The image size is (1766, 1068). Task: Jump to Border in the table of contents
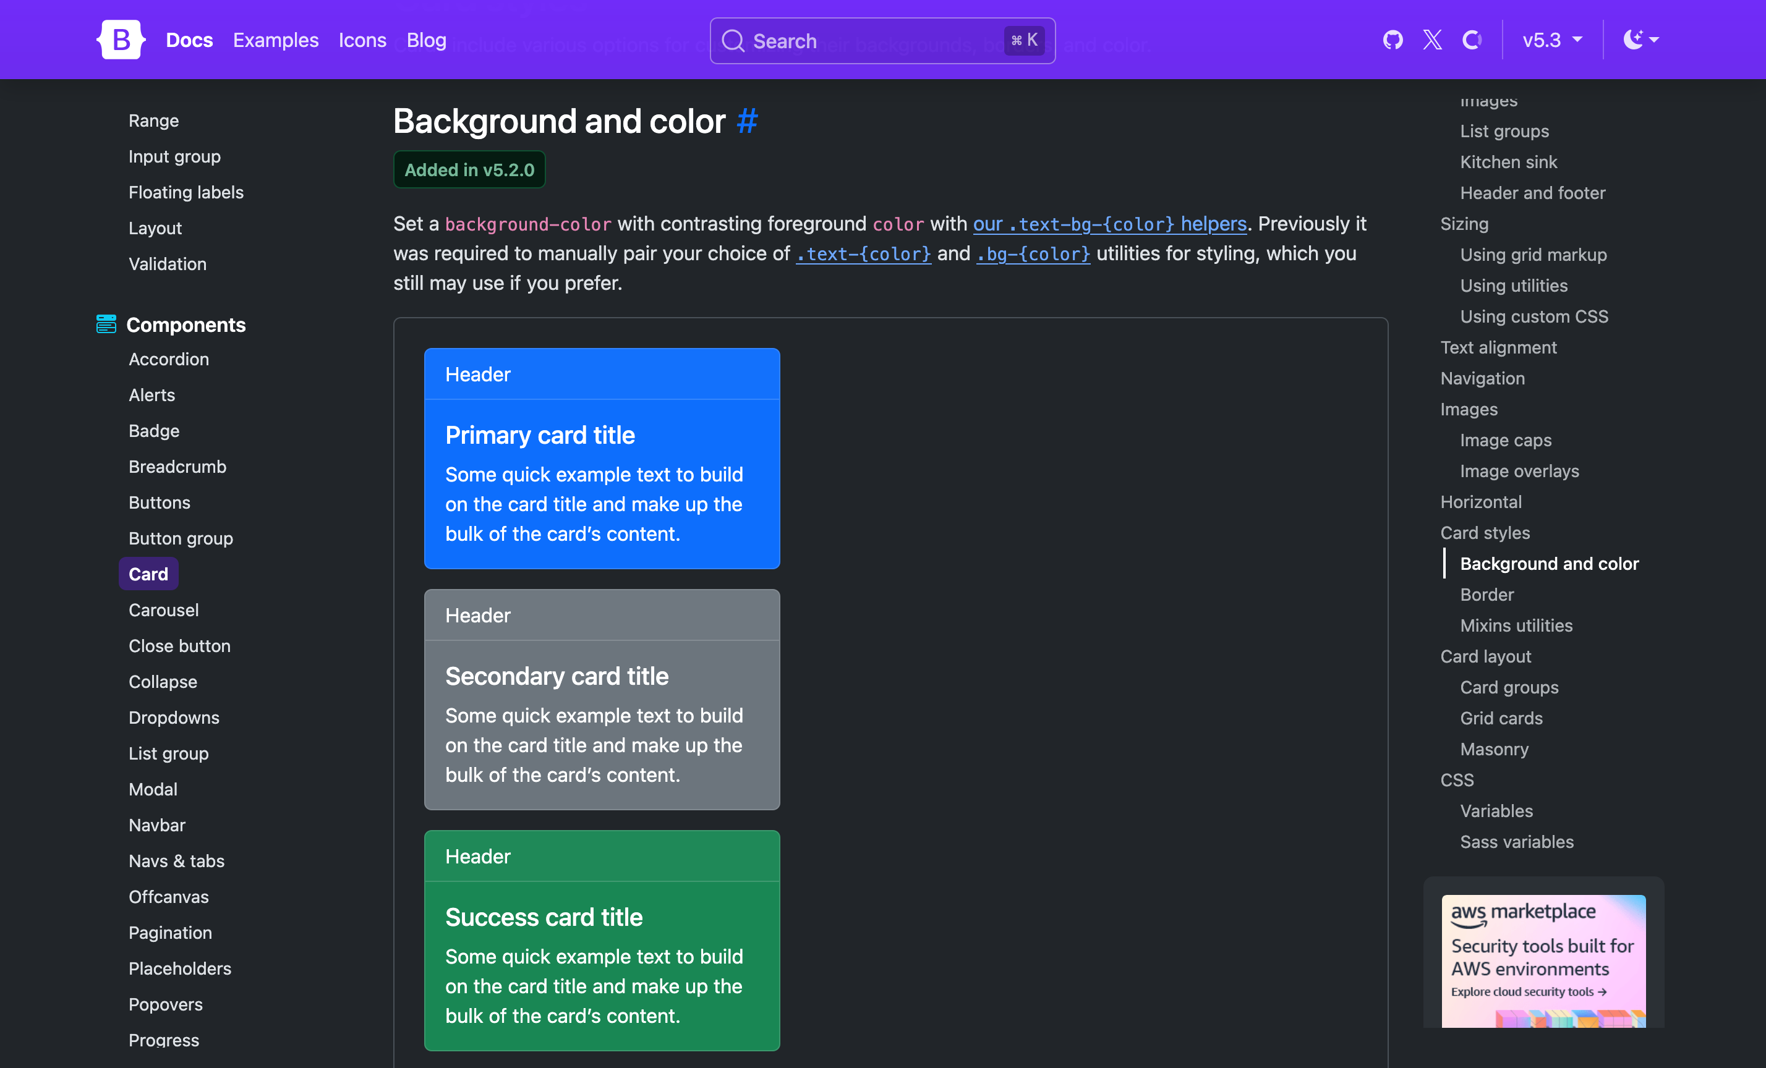click(x=1487, y=595)
